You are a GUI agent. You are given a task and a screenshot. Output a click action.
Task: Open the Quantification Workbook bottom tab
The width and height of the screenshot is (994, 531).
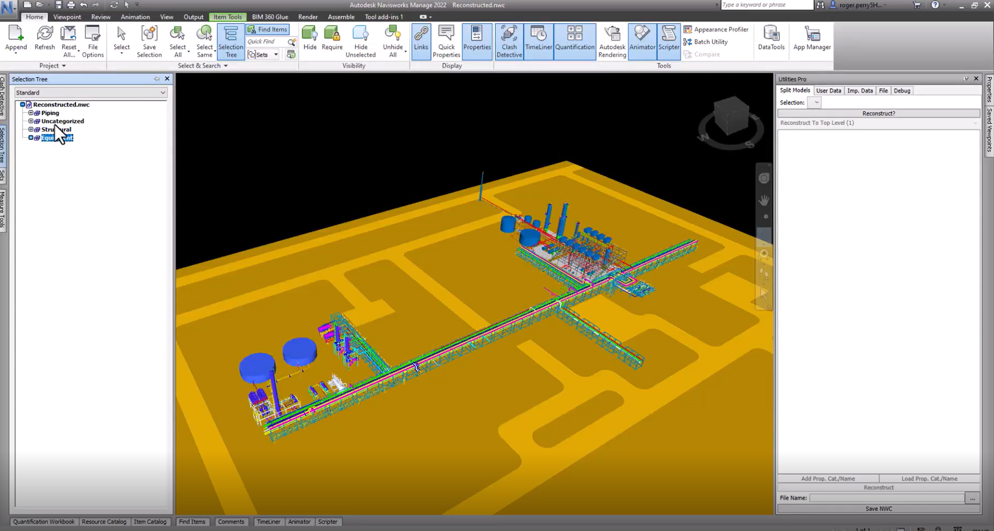tap(44, 522)
